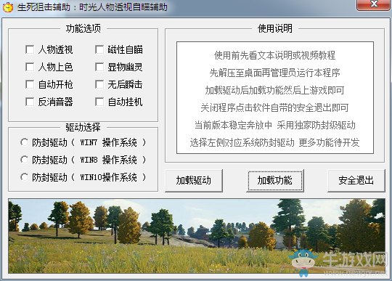Pick the WIN10操作系统 driver radio button
The height and width of the screenshot is (281, 392).
[24, 177]
